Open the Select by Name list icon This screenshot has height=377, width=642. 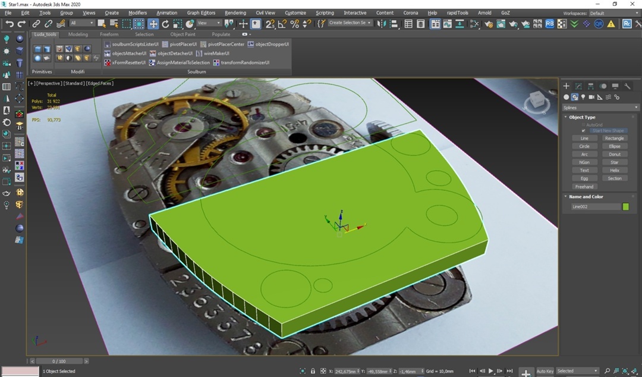point(114,24)
